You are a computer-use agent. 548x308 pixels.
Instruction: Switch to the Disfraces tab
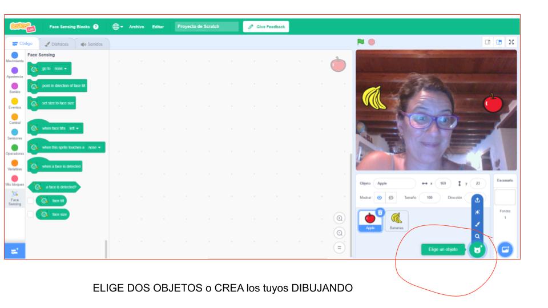tap(56, 44)
